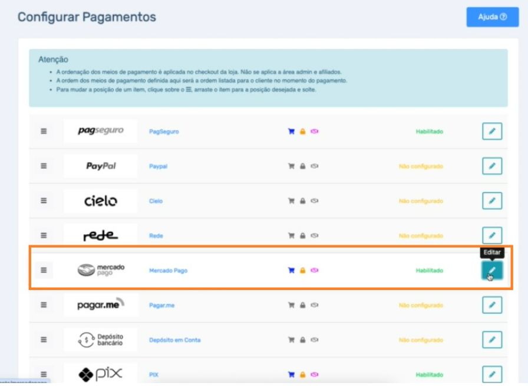The width and height of the screenshot is (528, 386).
Task: Open the Ajuda help button
Action: coord(492,17)
